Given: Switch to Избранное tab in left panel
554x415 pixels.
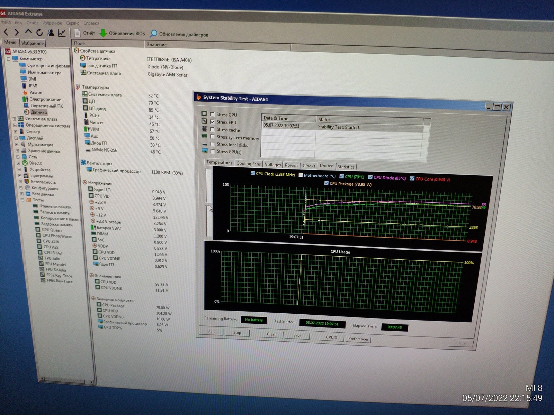Looking at the screenshot, I should tap(33, 43).
